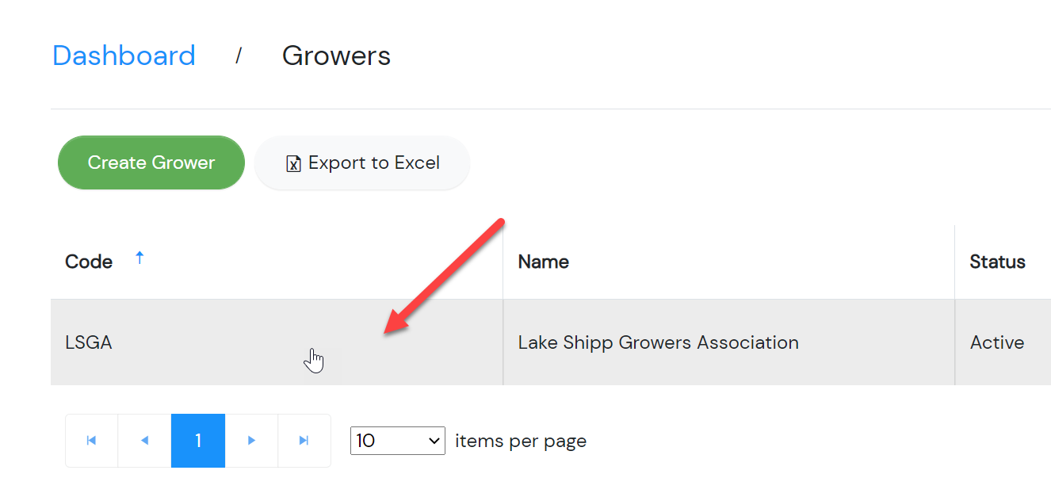
Task: Go to previous page arrow
Action: click(x=144, y=441)
